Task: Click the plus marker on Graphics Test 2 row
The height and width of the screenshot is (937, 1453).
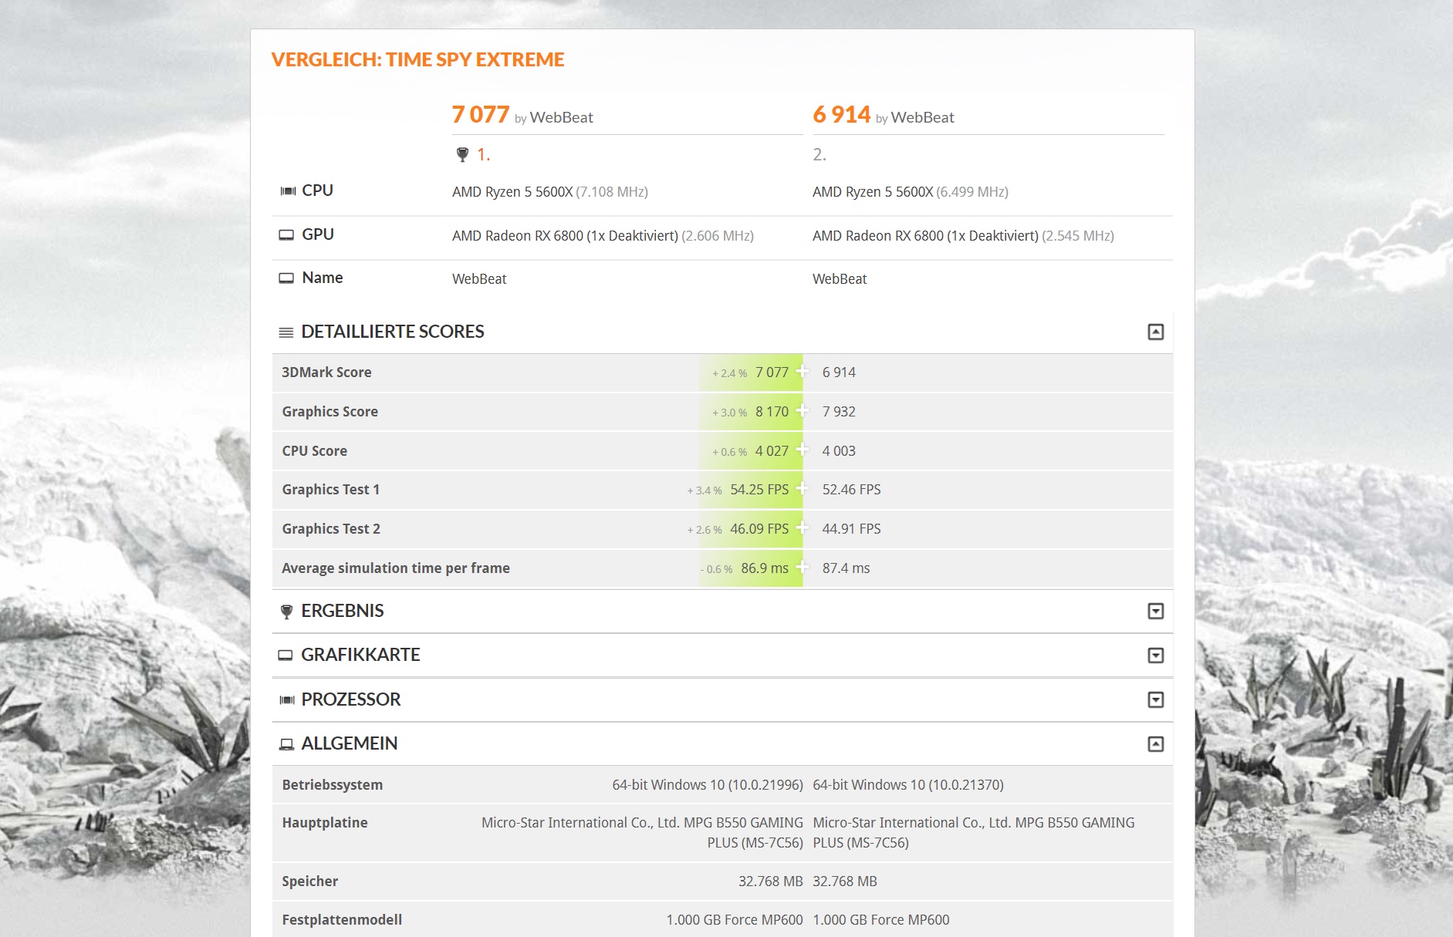Action: coord(803,527)
